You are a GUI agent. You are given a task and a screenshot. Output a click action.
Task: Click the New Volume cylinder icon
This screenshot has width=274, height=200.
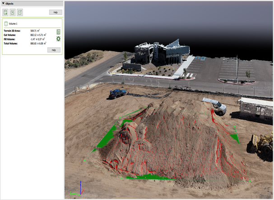click(x=5, y=12)
